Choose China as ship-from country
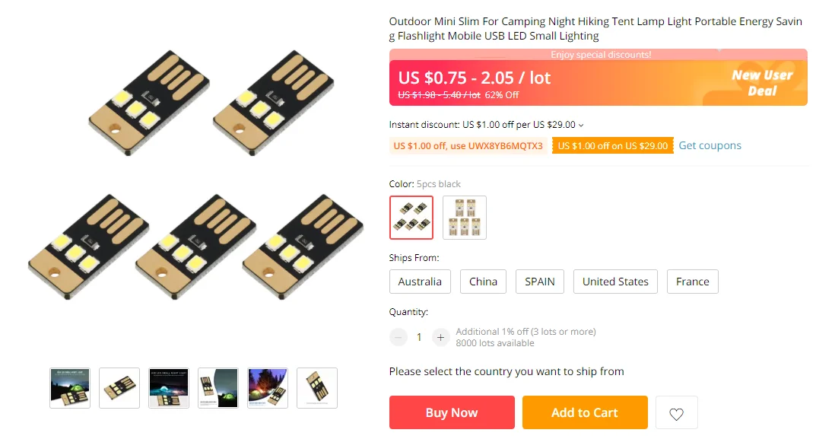 pos(483,282)
